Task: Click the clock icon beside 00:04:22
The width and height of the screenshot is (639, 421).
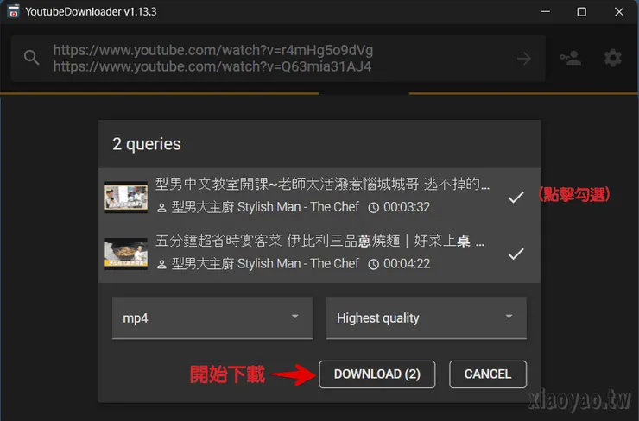Action: click(373, 265)
